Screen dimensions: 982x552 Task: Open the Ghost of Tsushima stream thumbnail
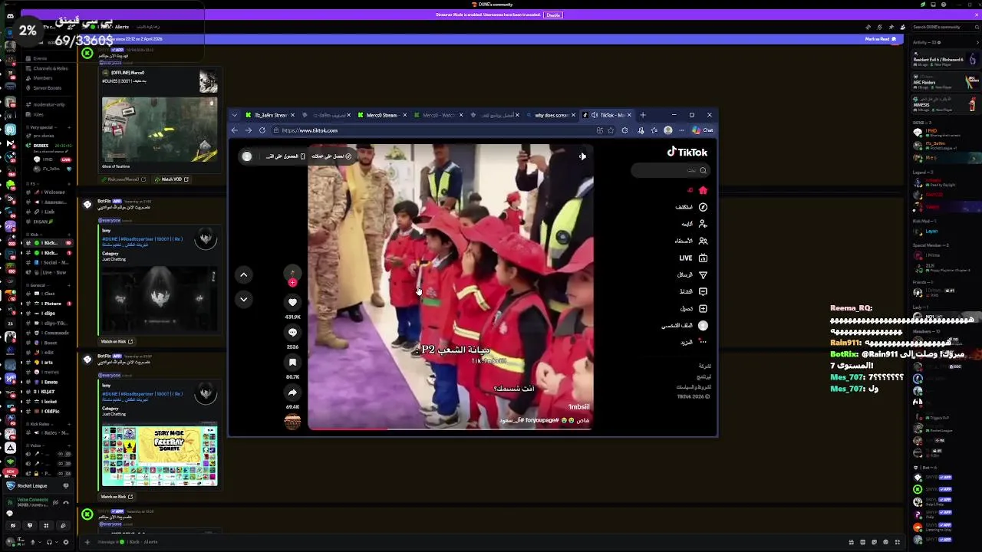[x=160, y=129]
